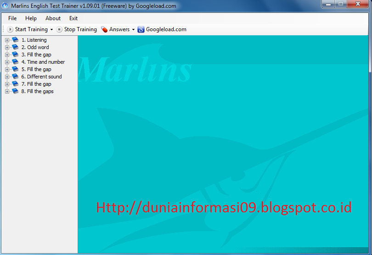Open the Answers dropdown arrow
The width and height of the screenshot is (372, 255).
[x=133, y=30]
